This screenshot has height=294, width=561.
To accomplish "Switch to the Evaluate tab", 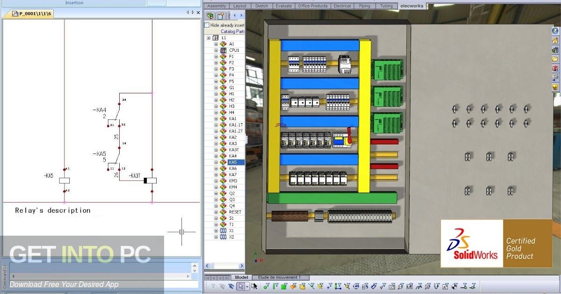I will point(284,6).
